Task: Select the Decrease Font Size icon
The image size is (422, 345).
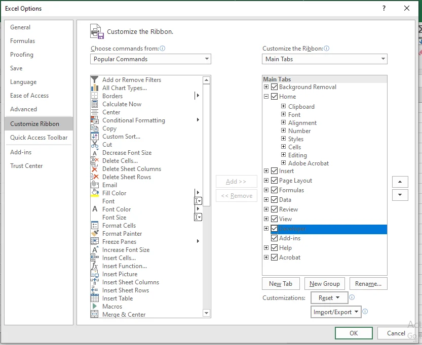Action: pyautogui.click(x=94, y=153)
